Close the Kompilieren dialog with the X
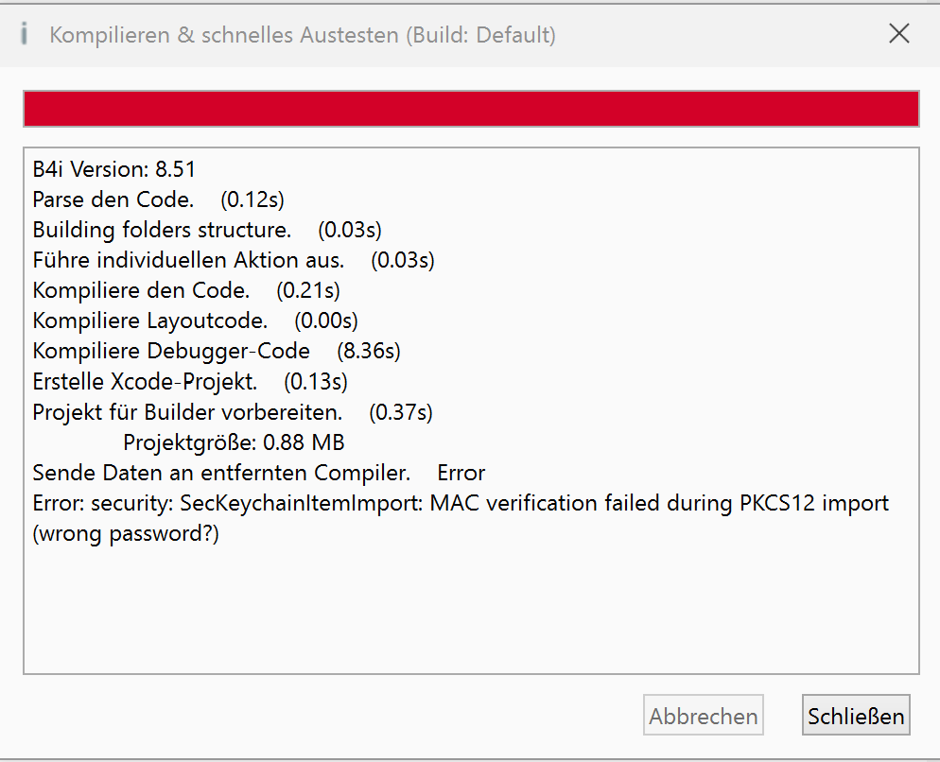The image size is (940, 762). 899,34
